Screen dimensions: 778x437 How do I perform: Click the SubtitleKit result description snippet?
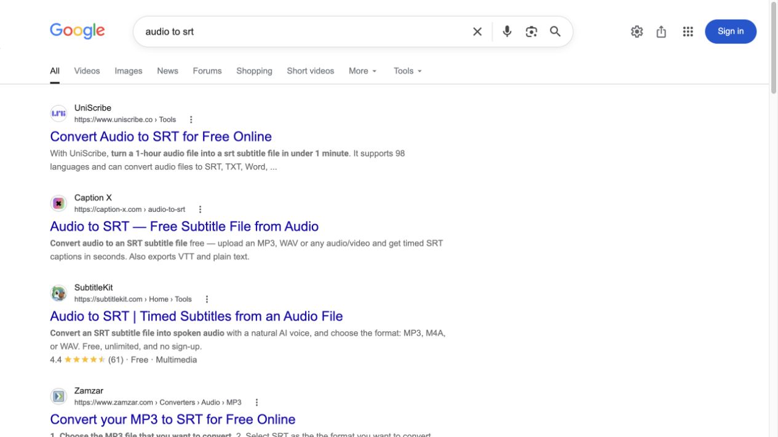248,340
